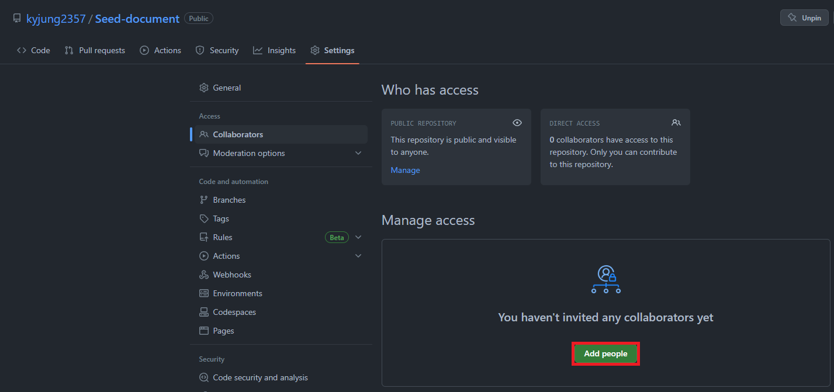
Task: View the Insights tab
Action: point(274,50)
